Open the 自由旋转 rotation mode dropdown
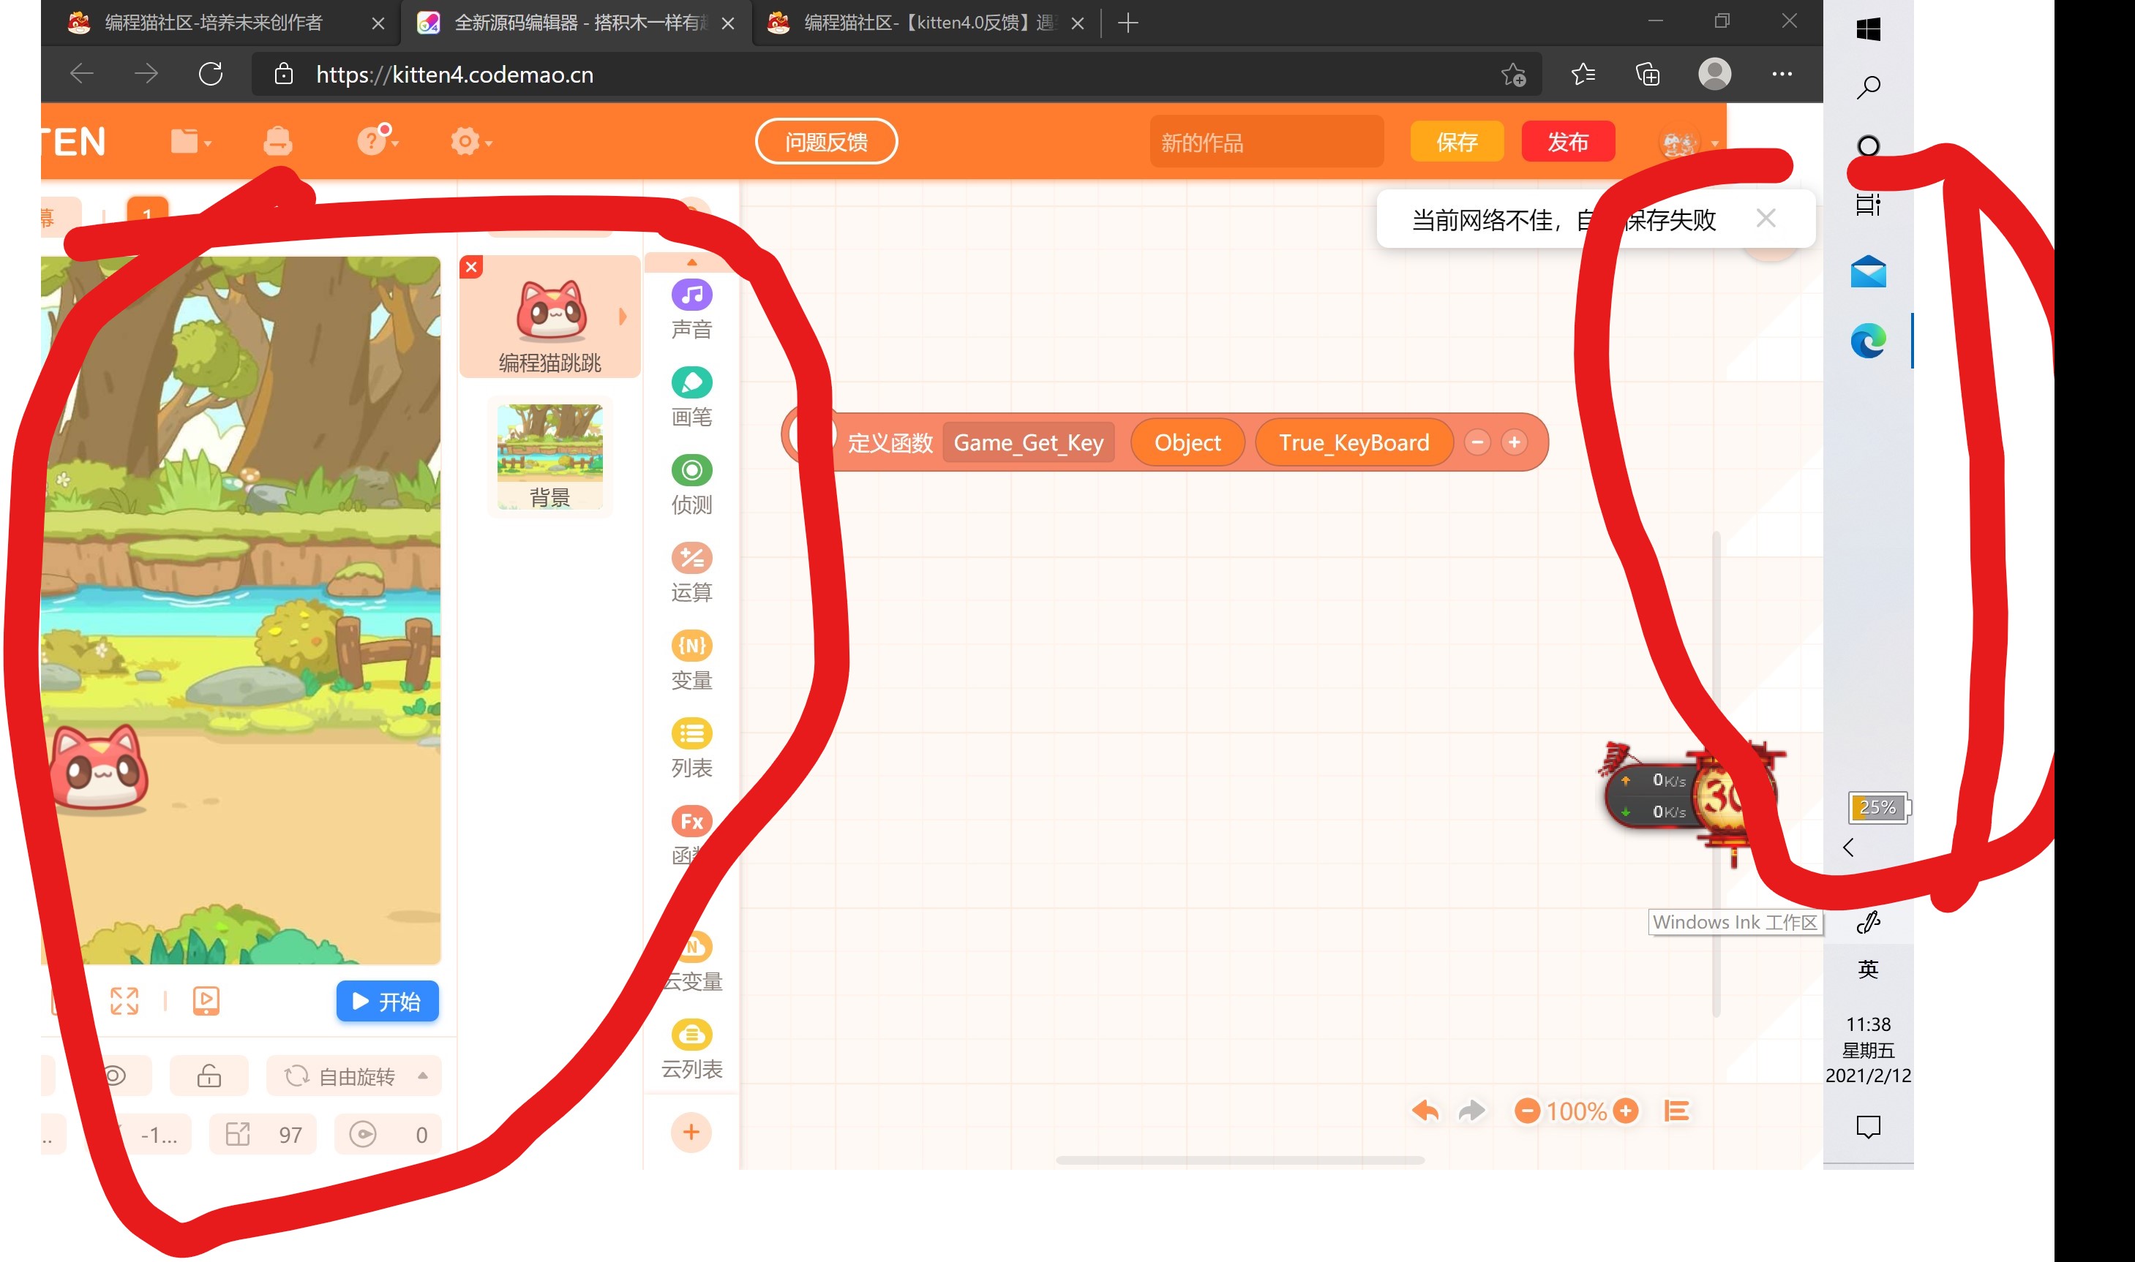Viewport: 2135px width, 1262px height. pos(354,1076)
